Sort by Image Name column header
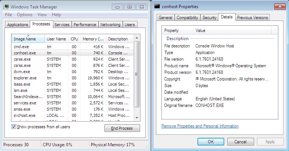The height and width of the screenshot is (151, 289). [28, 39]
